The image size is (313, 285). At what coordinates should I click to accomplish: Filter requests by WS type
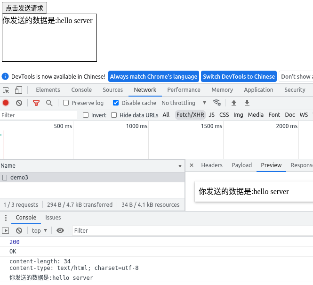[304, 115]
